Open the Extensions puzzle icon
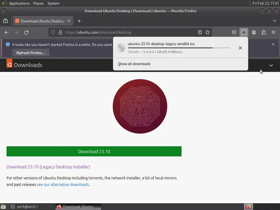Screen dimensions: 280x210 click(x=264, y=32)
